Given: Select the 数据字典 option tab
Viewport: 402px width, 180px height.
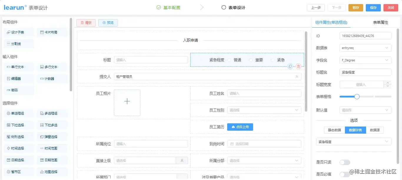Looking at the screenshot, I should 356,130.
